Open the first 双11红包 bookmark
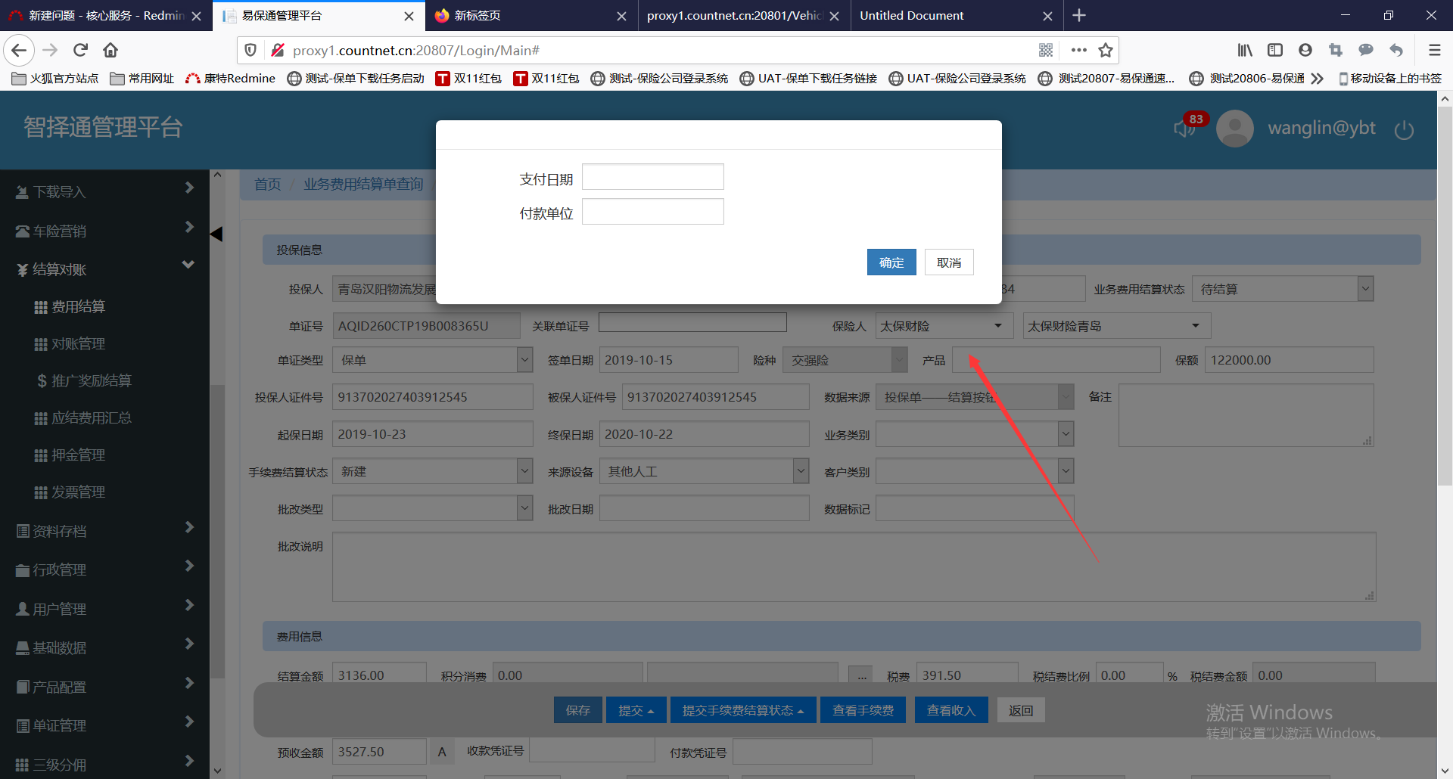The width and height of the screenshot is (1453, 779). point(468,78)
